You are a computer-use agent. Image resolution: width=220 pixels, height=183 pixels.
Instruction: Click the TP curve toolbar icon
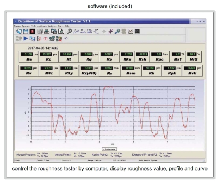[x=96, y=32]
